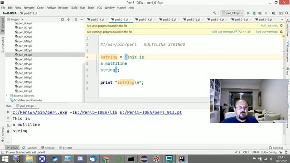Open gear for strict pragma notification
Image resolution: width=290 pixels, height=163 pixels.
pyautogui.click(x=281, y=25)
